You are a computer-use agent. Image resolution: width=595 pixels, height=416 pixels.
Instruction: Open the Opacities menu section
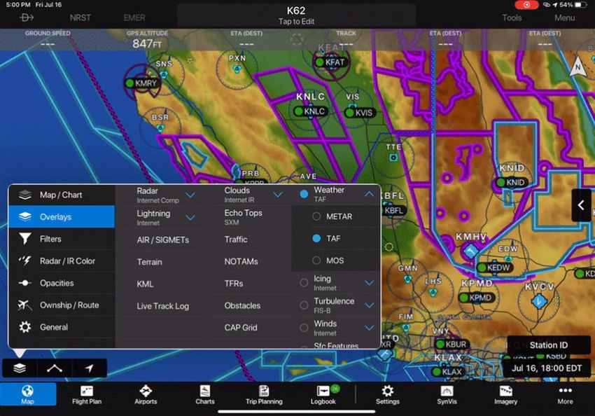tap(62, 283)
